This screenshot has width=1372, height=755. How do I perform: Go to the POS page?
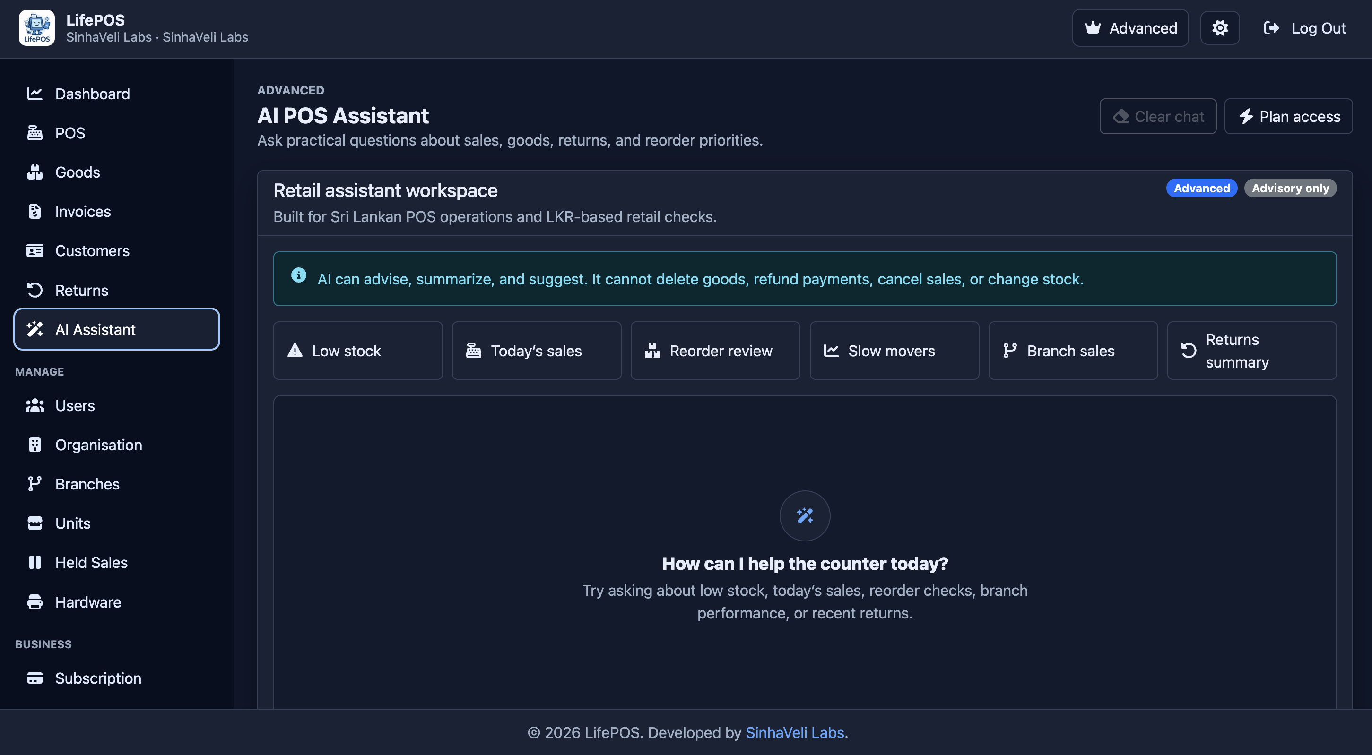[x=117, y=133]
